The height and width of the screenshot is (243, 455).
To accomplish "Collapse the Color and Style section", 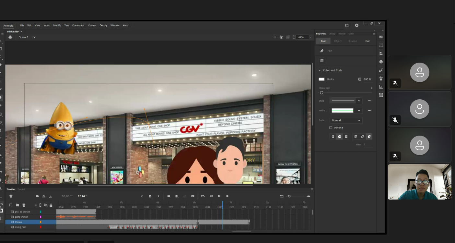I will [x=320, y=70].
